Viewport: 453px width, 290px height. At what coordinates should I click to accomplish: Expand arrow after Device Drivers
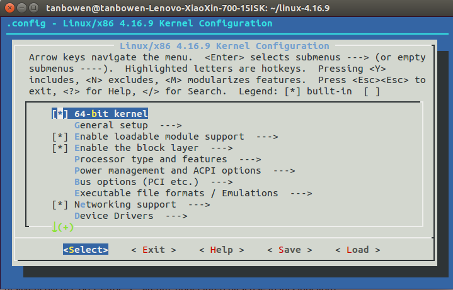[176, 216]
